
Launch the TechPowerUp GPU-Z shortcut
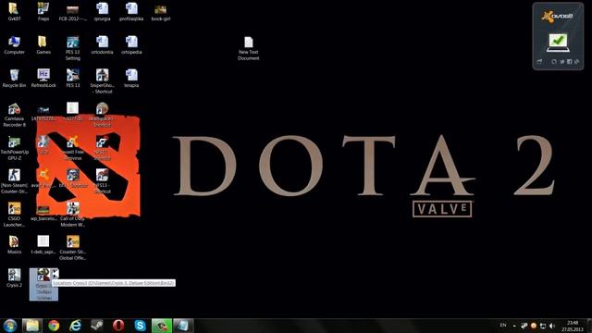pyautogui.click(x=14, y=148)
